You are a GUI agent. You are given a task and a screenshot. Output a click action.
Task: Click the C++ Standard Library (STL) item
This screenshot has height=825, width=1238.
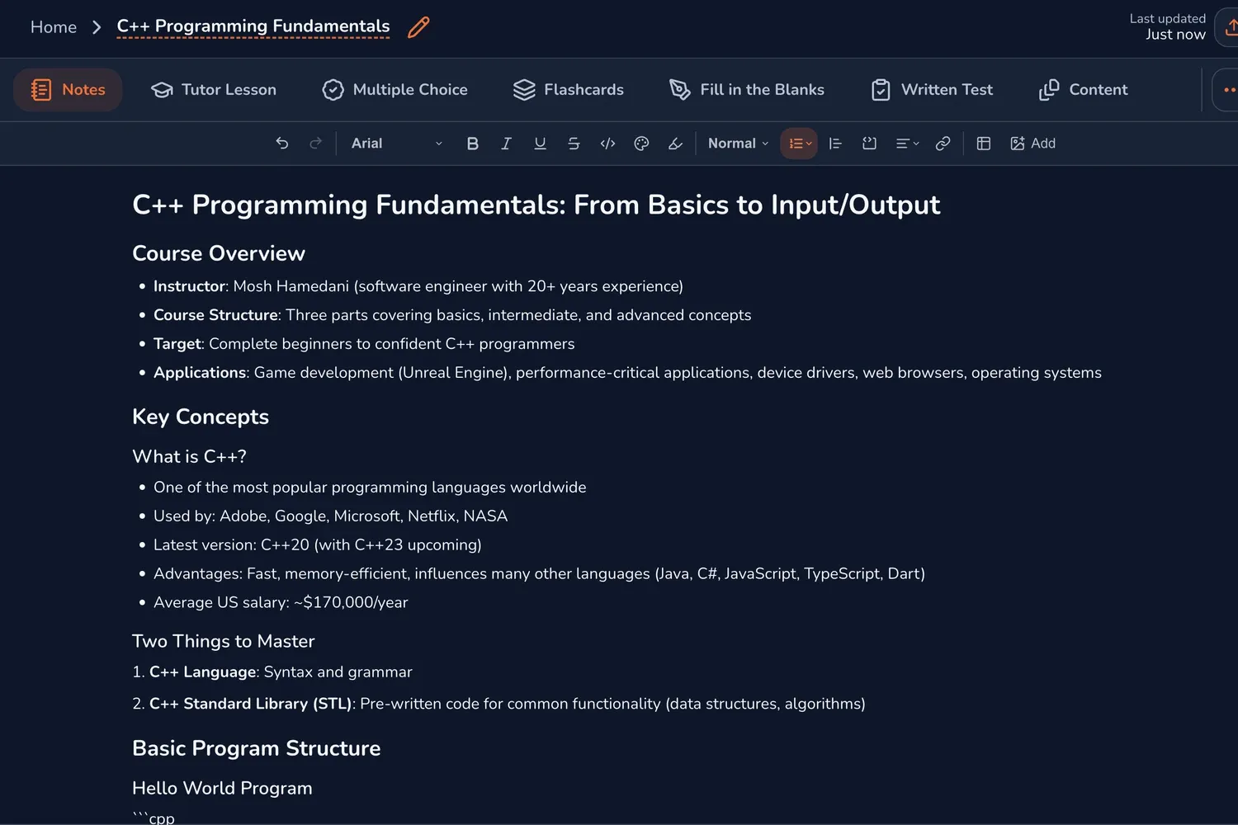click(x=499, y=704)
